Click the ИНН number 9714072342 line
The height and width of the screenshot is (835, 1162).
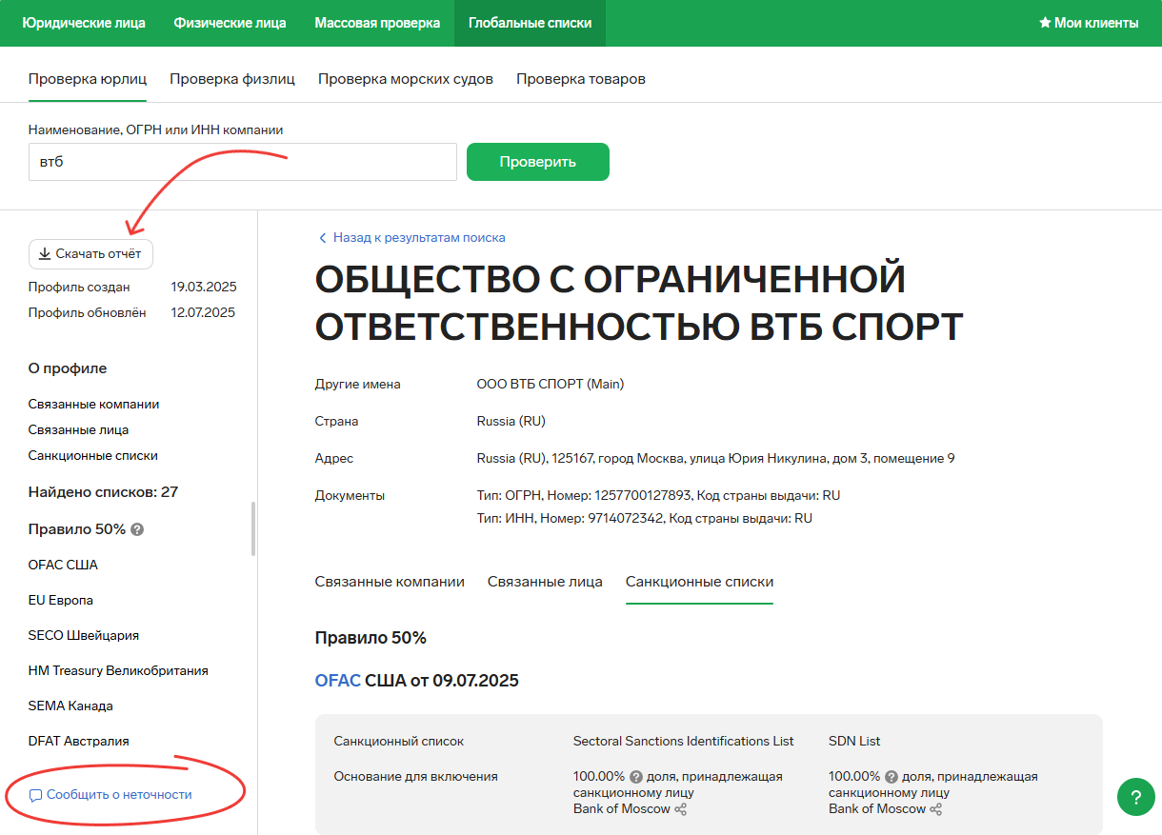[645, 519]
